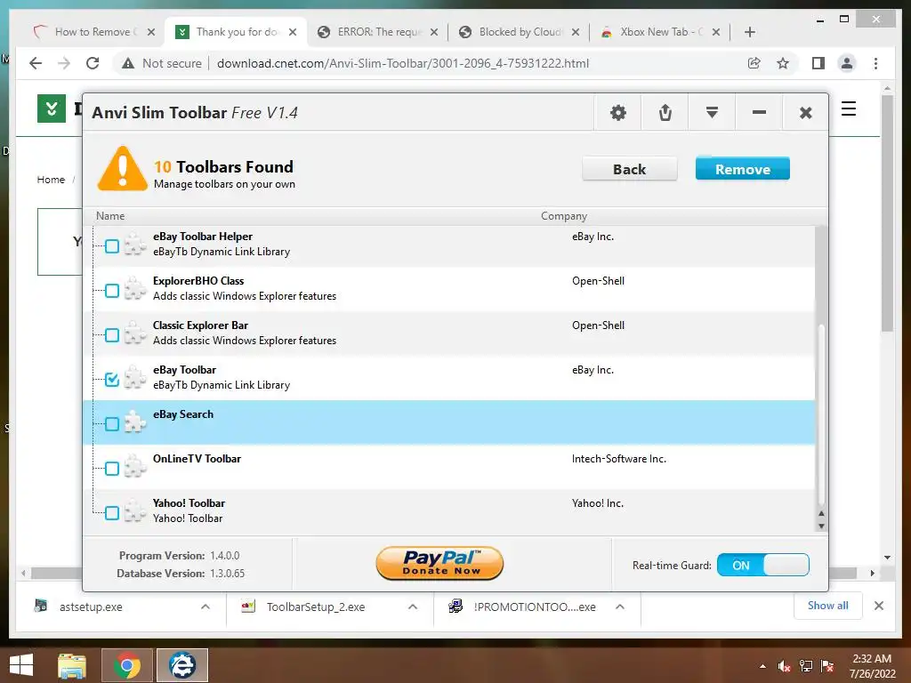Click the puzzle icon beside Yahoo! Toolbar
911x683 pixels.
(x=135, y=510)
